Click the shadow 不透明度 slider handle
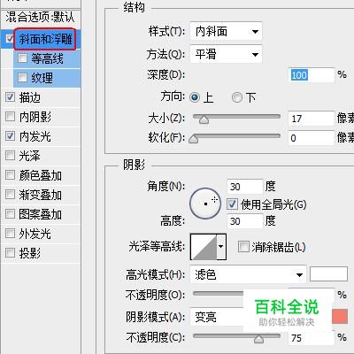 258,339
